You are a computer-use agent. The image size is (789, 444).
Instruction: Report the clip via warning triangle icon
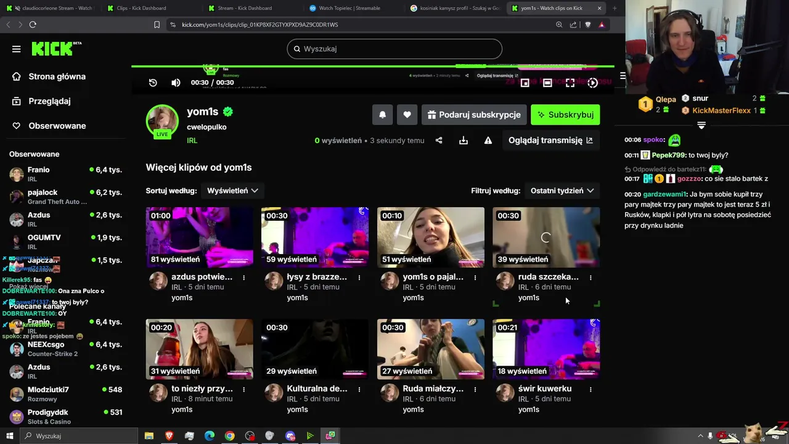(488, 141)
